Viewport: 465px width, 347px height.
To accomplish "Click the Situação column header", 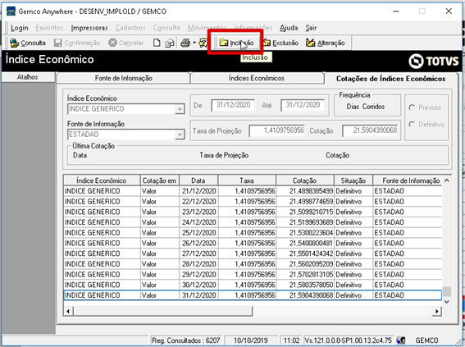I will tap(353, 180).
